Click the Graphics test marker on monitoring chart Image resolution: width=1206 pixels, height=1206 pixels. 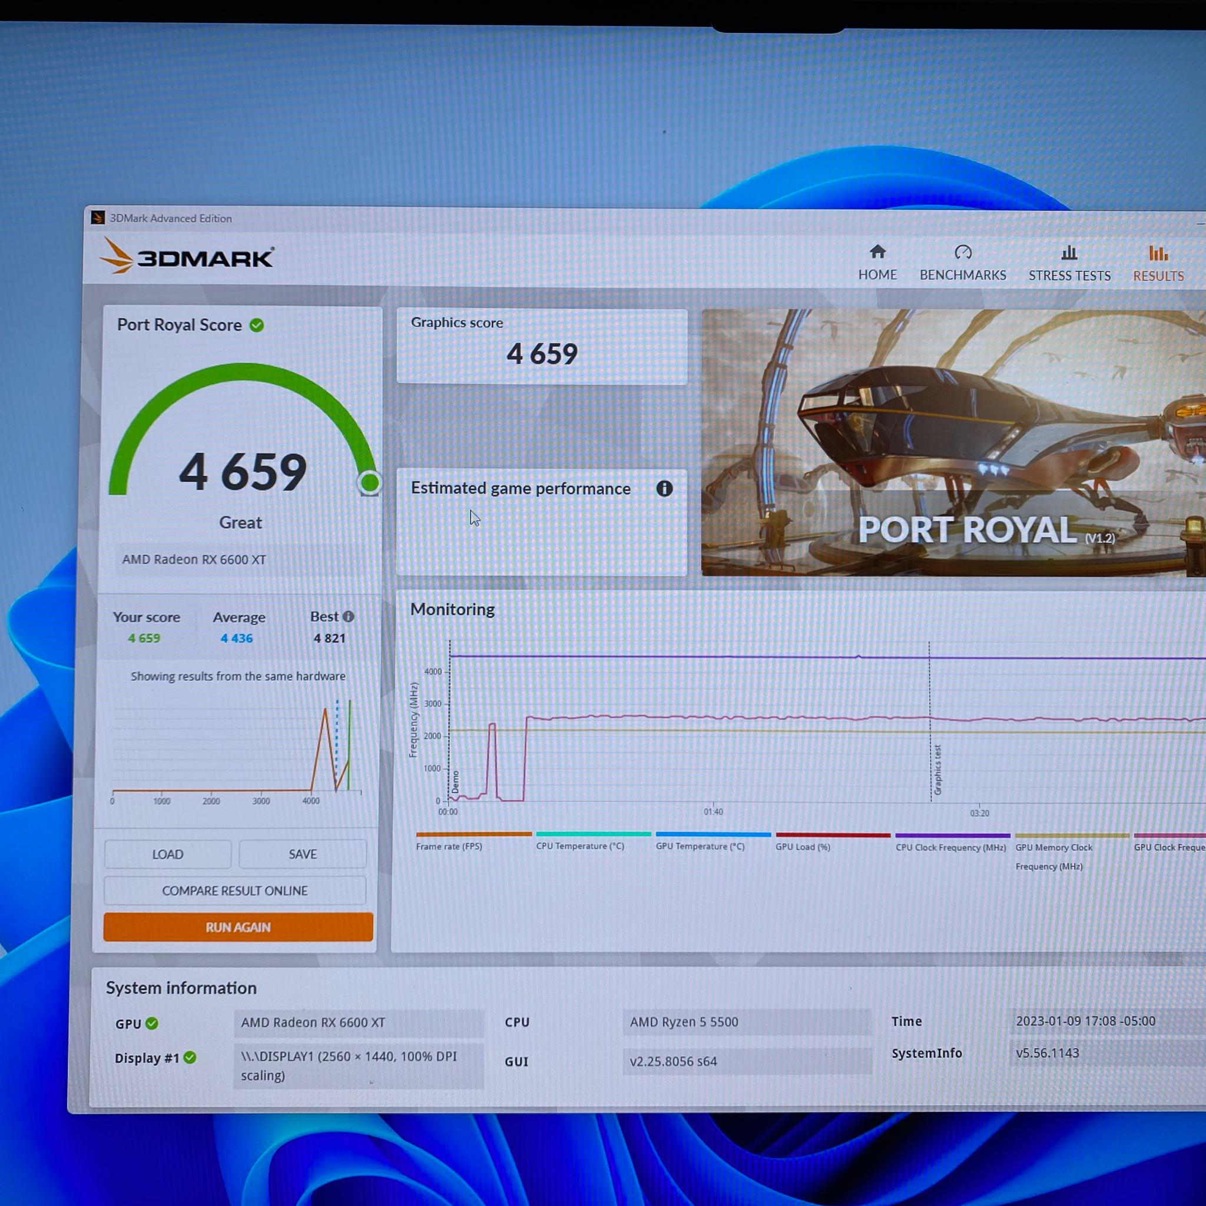(x=937, y=770)
